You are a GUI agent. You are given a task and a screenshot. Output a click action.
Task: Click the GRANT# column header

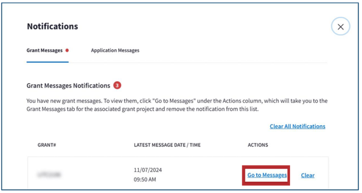tap(47, 145)
